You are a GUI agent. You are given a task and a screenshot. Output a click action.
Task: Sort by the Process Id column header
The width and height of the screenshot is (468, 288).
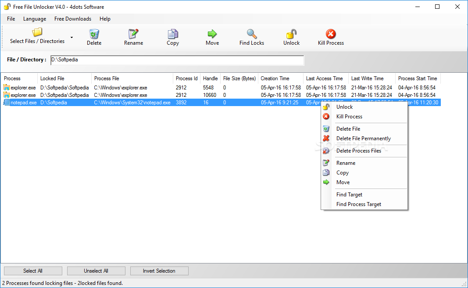point(186,78)
